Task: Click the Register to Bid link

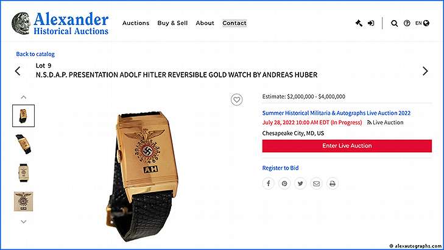Action: 280,168
